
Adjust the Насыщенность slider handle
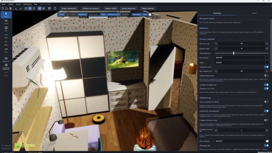234,53
